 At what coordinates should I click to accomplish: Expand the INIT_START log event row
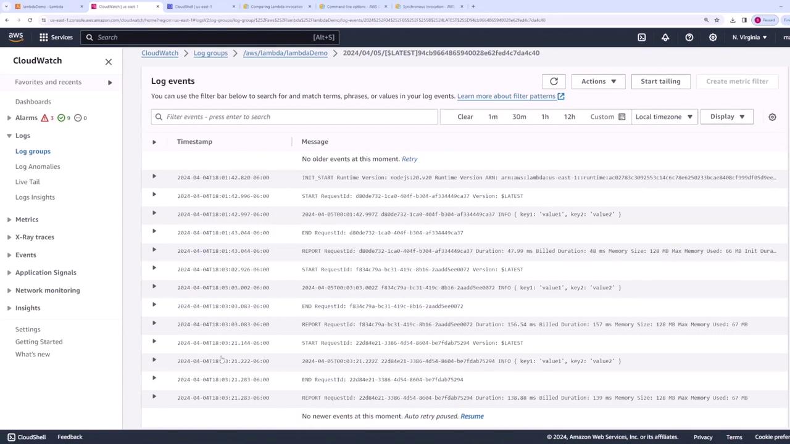tap(154, 177)
